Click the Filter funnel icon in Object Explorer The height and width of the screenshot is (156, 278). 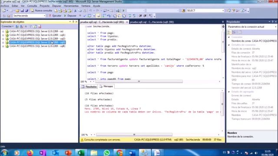coord(30,26)
